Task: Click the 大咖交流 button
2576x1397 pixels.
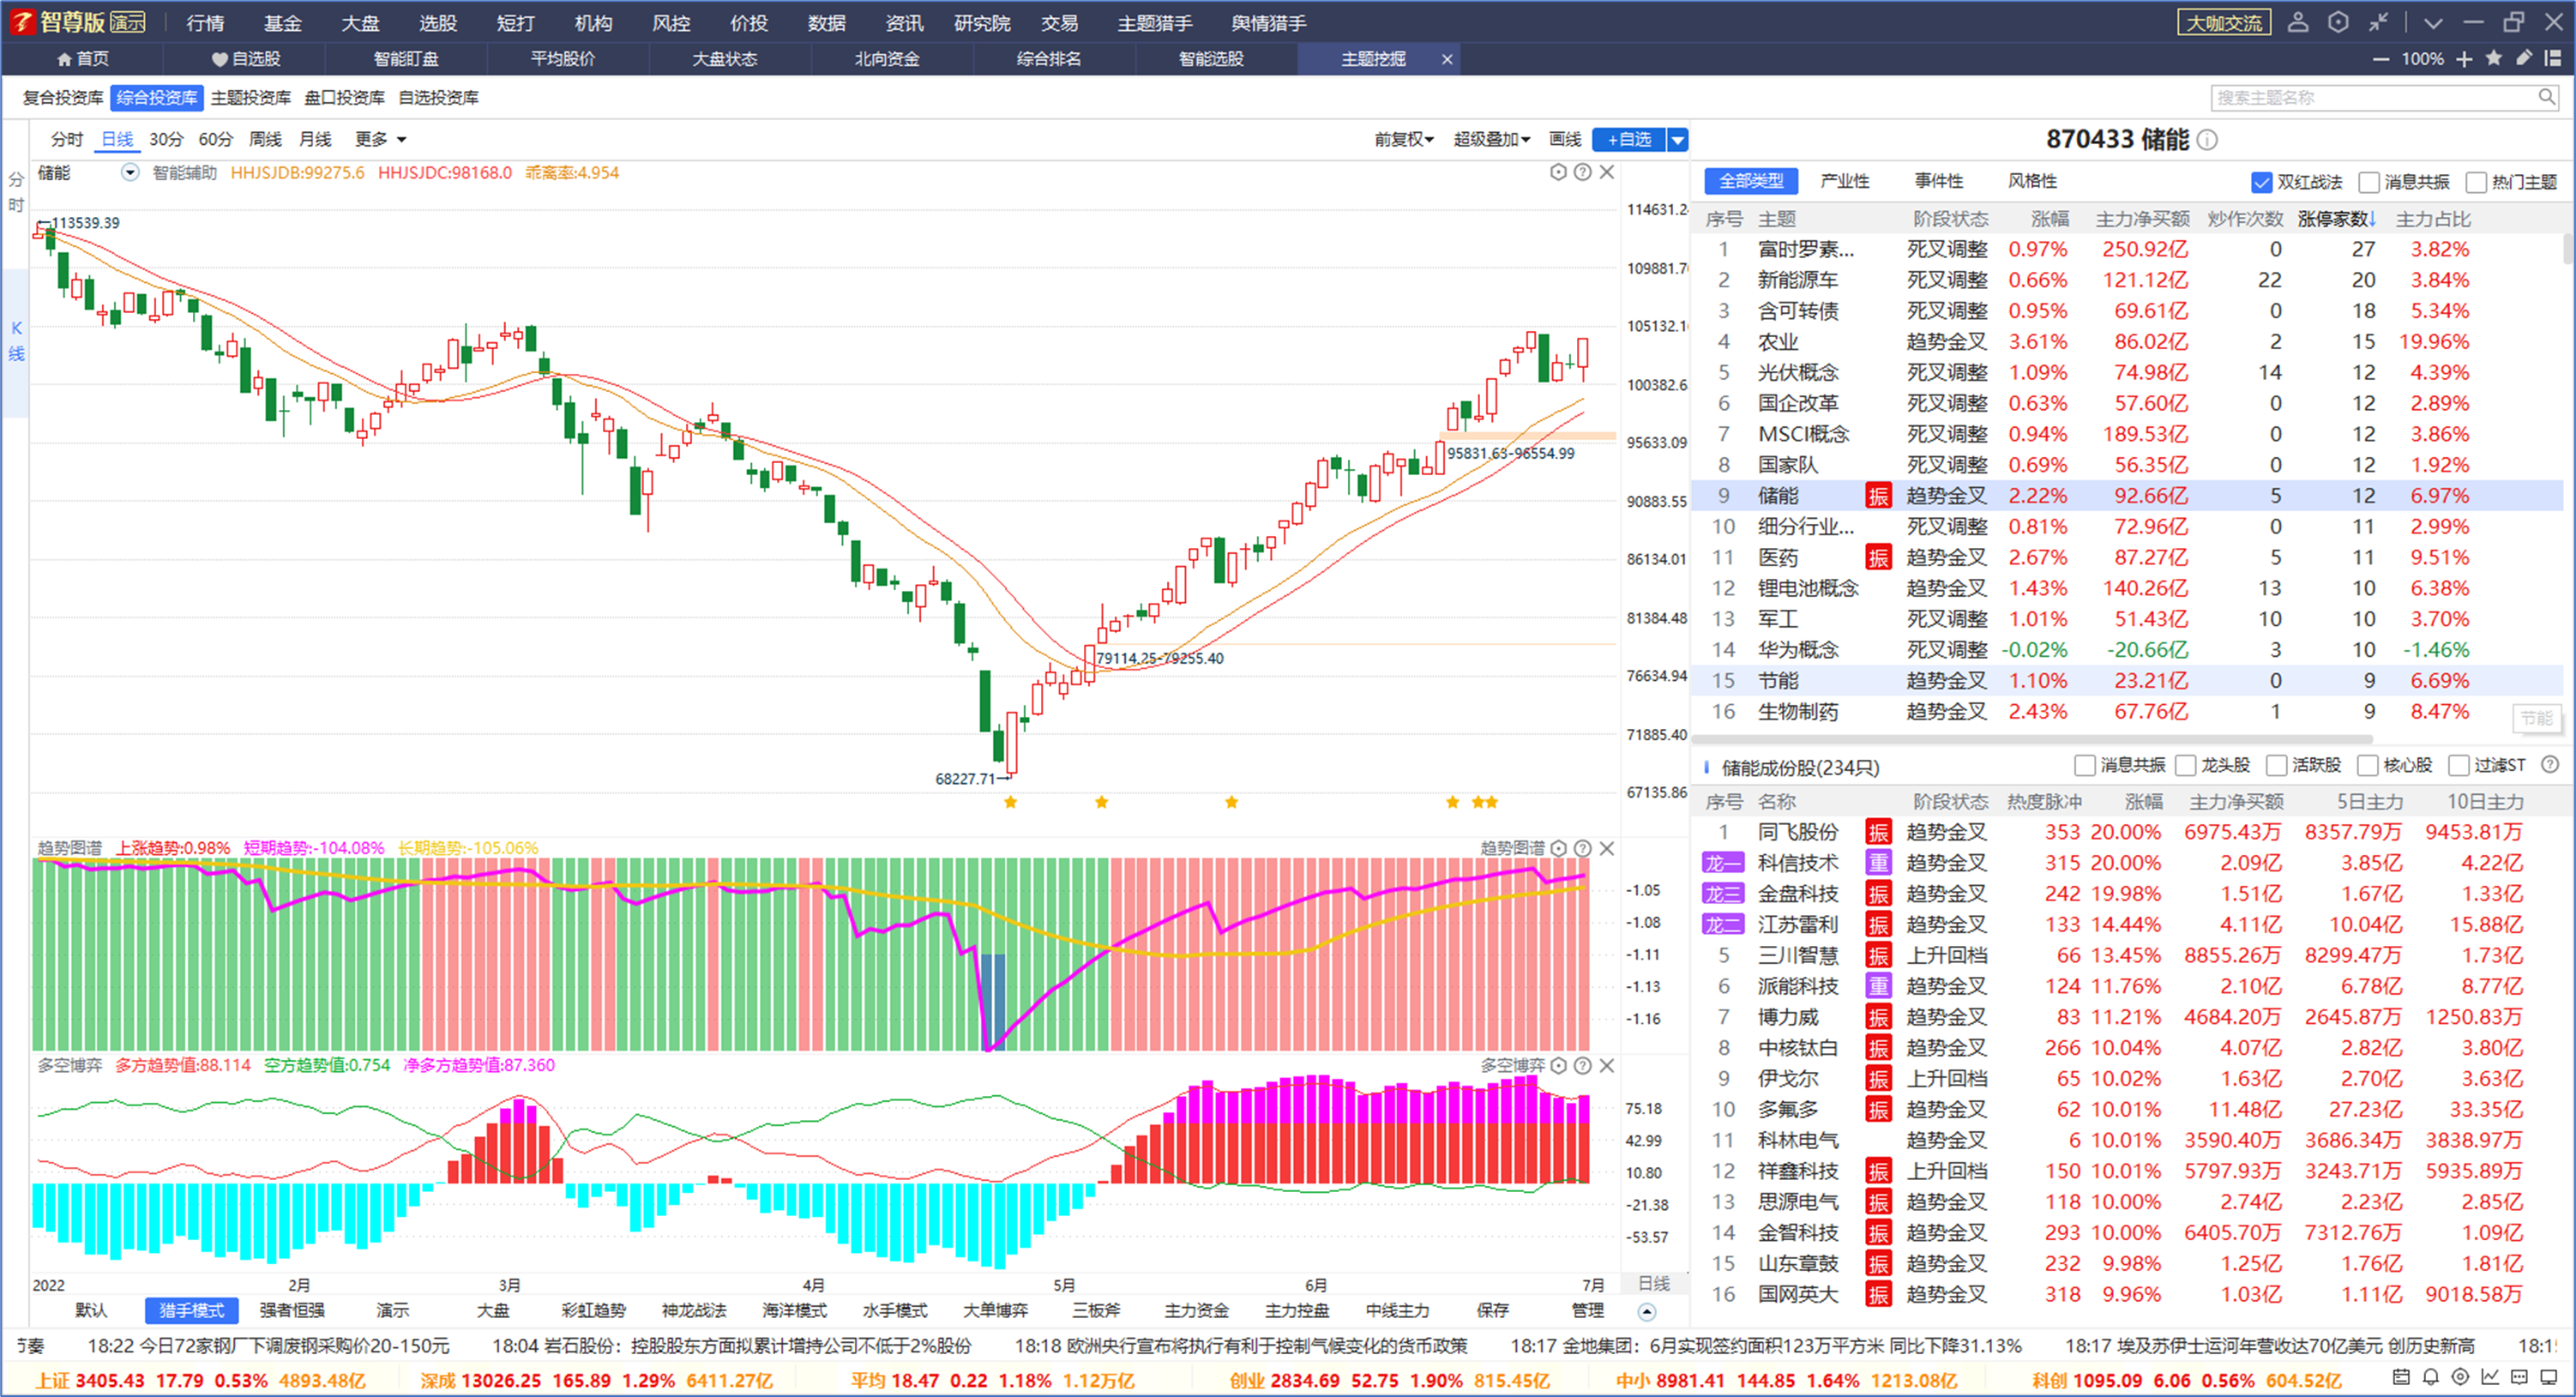Action: coord(2224,22)
